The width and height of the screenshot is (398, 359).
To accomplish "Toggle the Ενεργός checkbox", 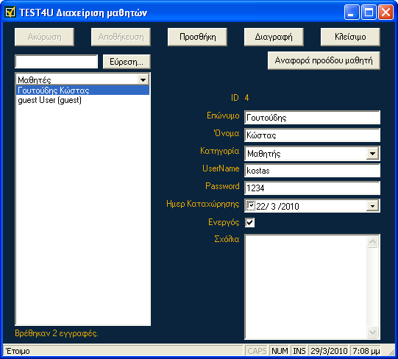I will click(250, 222).
